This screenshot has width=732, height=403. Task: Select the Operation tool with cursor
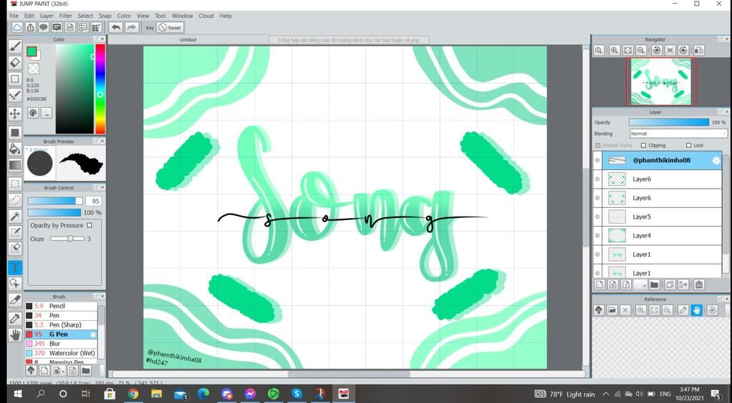[15, 283]
